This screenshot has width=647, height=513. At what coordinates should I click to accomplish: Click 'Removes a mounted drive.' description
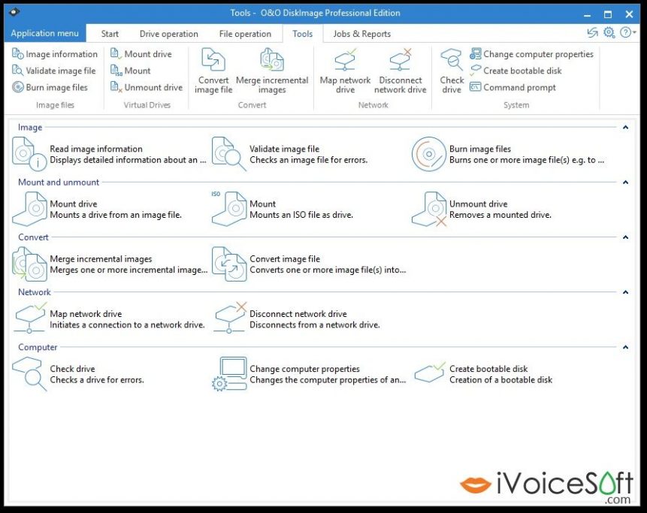point(500,215)
